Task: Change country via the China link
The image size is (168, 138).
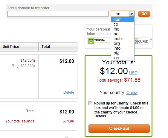Action: tap(132, 92)
